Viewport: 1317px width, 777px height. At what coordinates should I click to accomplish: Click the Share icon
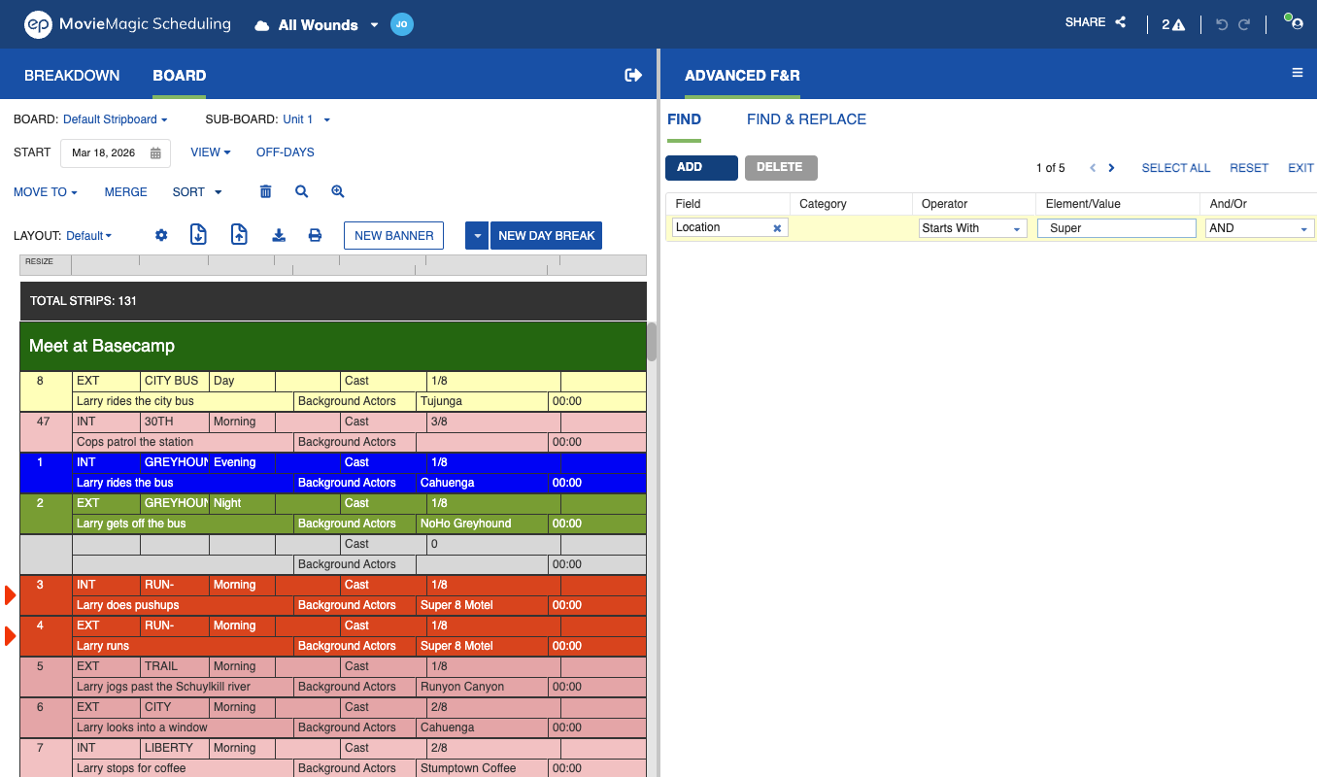(x=1121, y=22)
